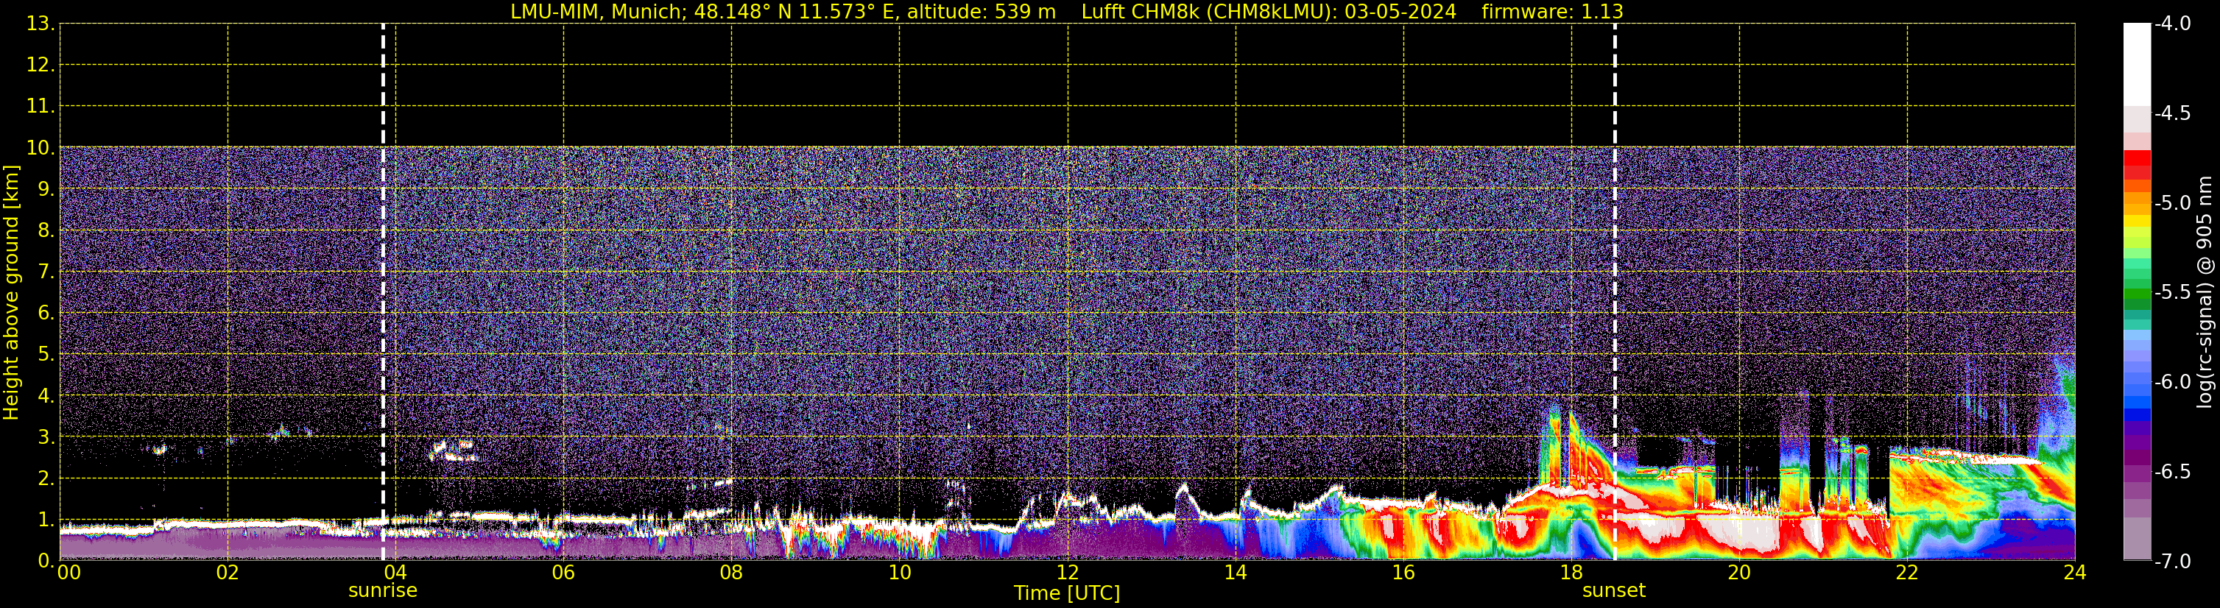Click the '12' time axis tick label

pos(1067,573)
